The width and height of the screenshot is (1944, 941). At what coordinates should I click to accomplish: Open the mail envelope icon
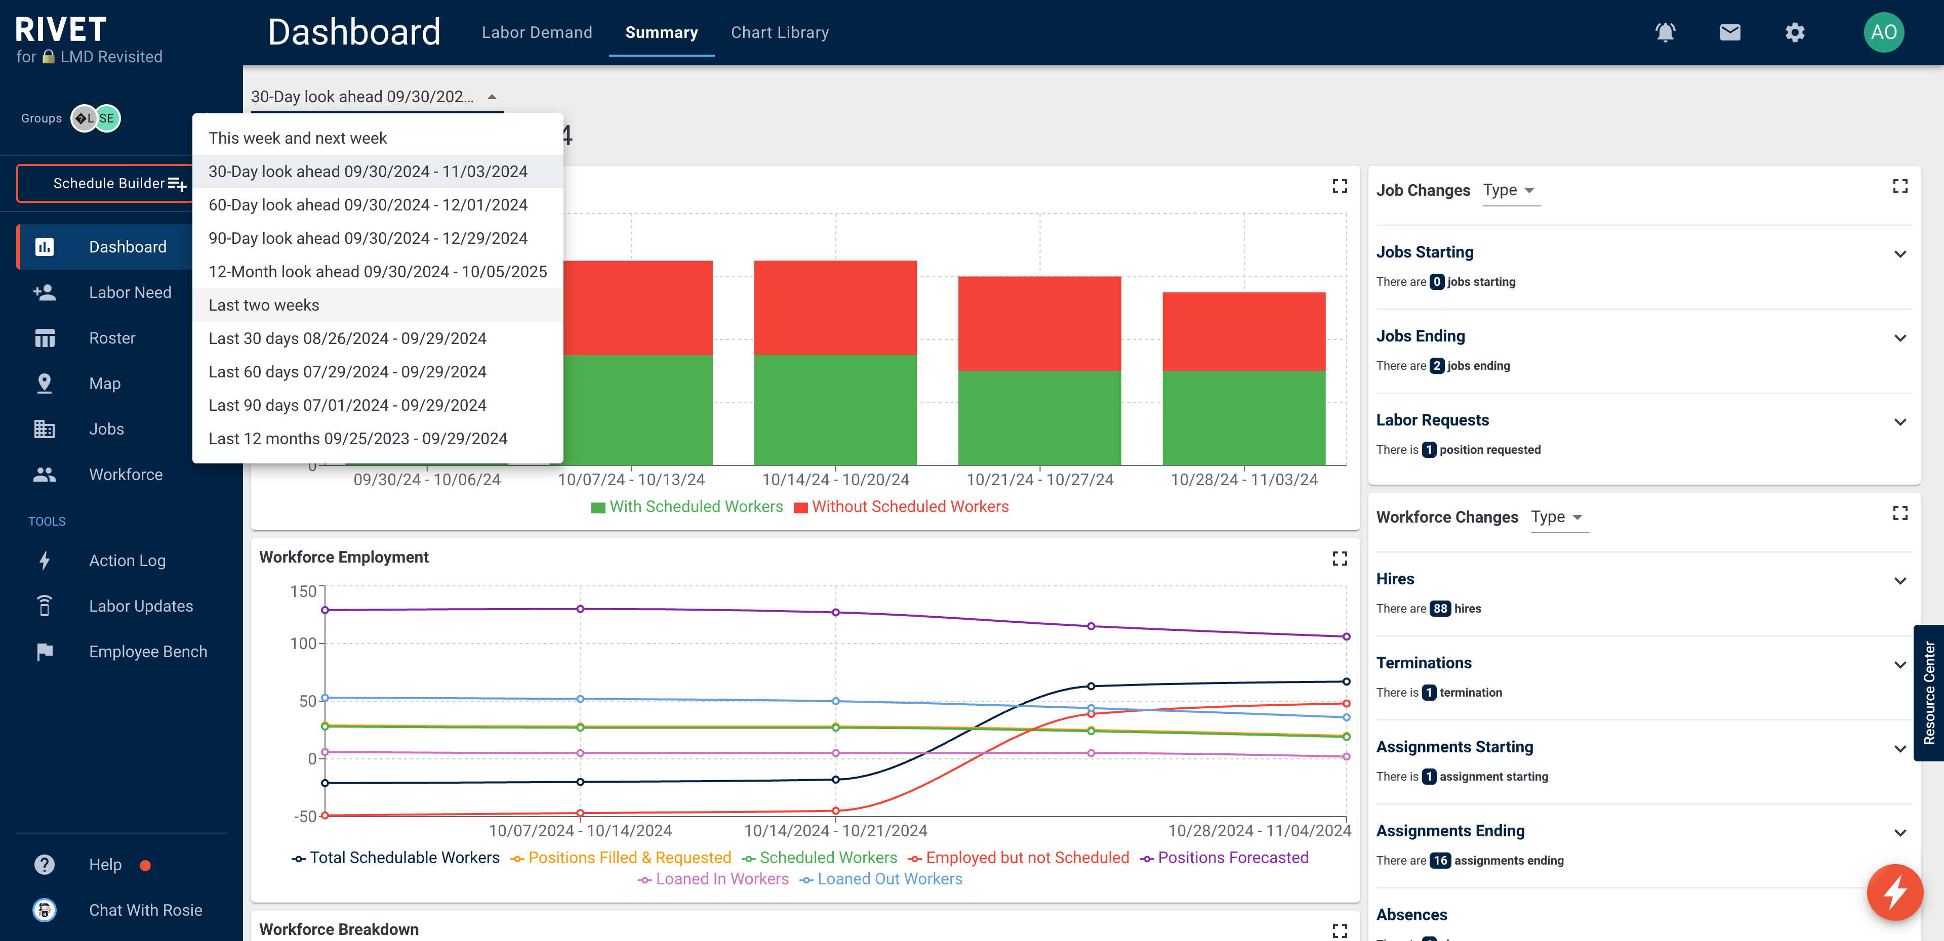[1730, 32]
